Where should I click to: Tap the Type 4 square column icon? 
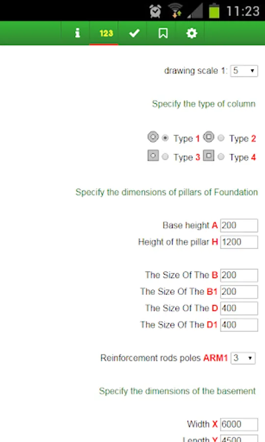pyautogui.click(x=209, y=156)
